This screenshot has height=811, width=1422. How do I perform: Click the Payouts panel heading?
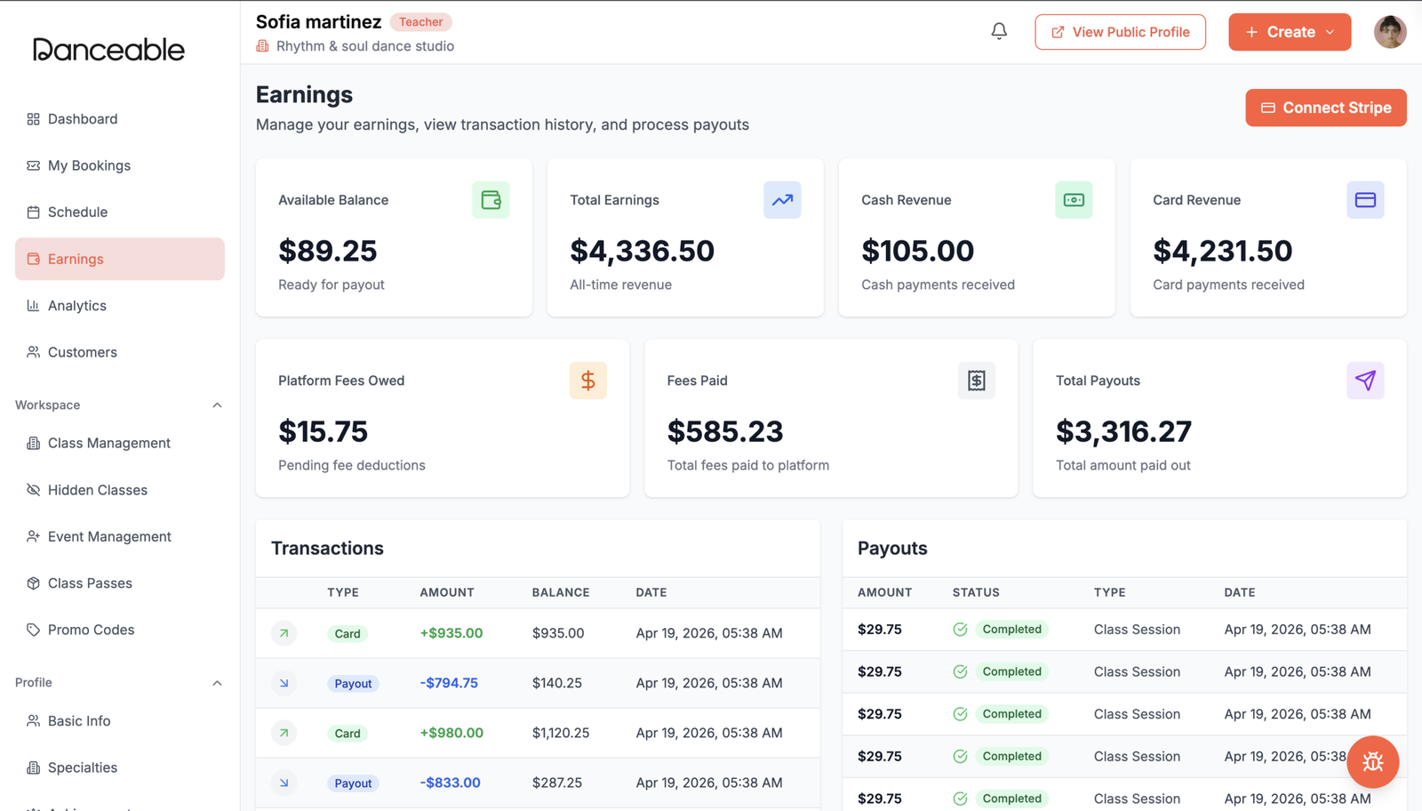point(892,548)
